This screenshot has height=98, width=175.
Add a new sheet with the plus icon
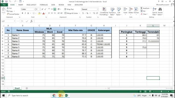(x=27, y=88)
